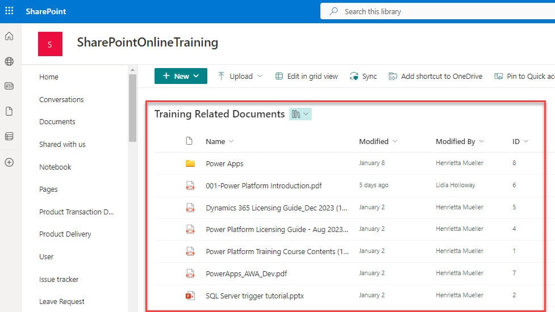Click PowerPoint icon for SQL Server trigger tutorial
555x312 pixels.
[x=190, y=296]
